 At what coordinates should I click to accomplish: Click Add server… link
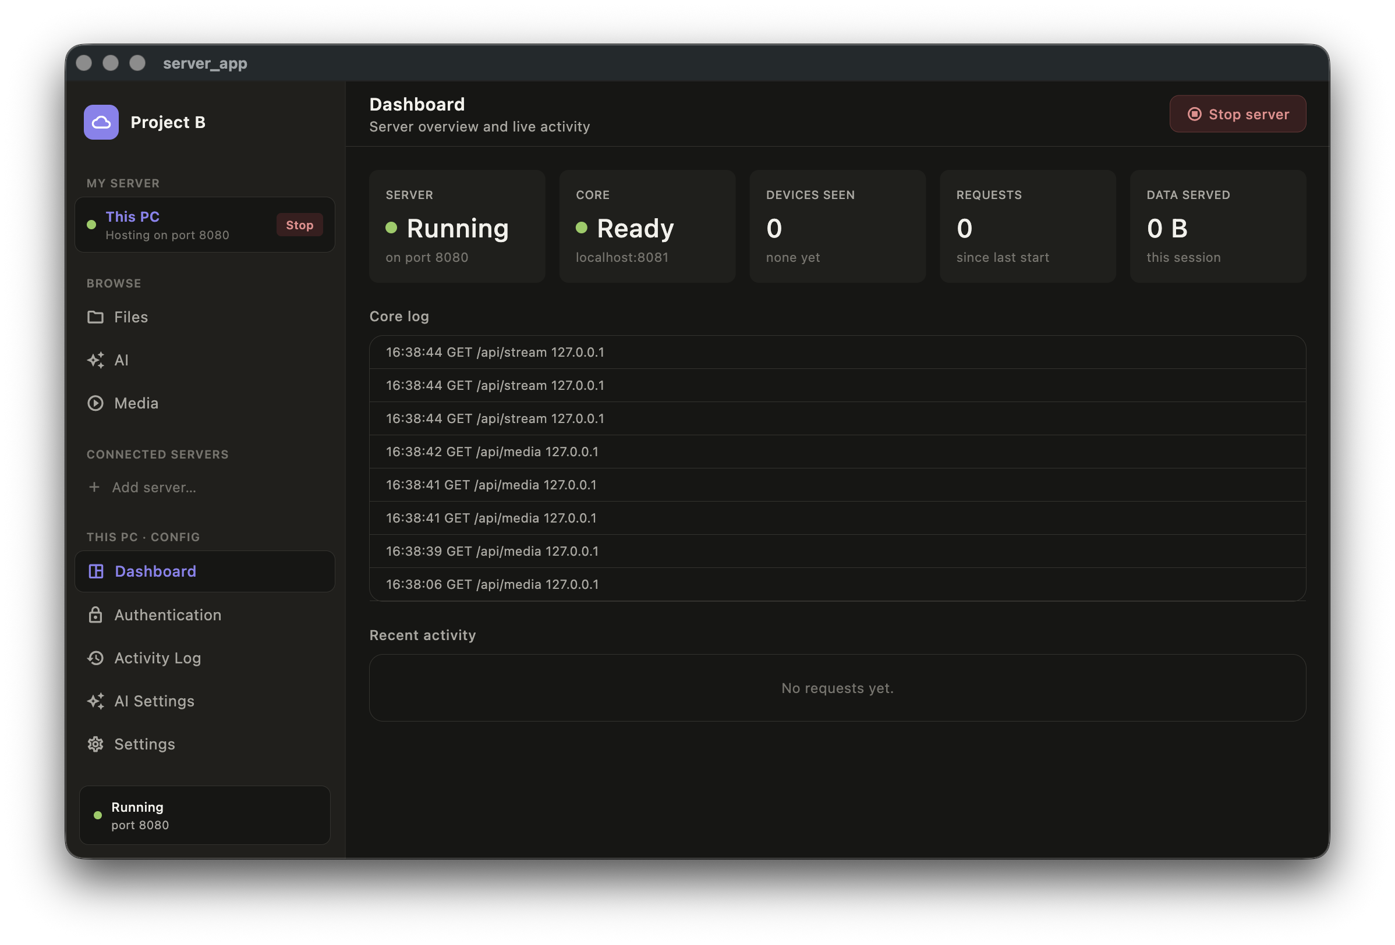click(154, 487)
